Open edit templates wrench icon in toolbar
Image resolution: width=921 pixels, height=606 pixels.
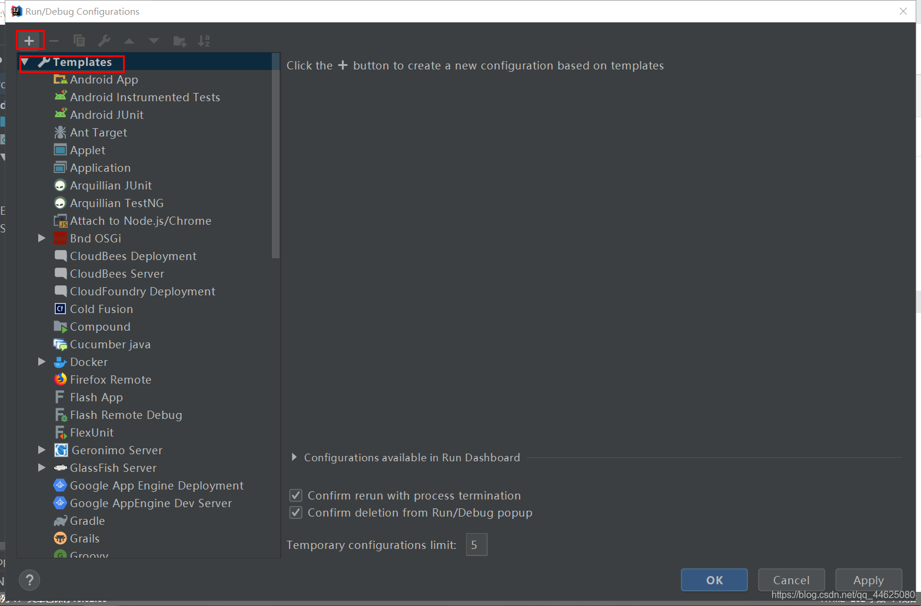(104, 41)
